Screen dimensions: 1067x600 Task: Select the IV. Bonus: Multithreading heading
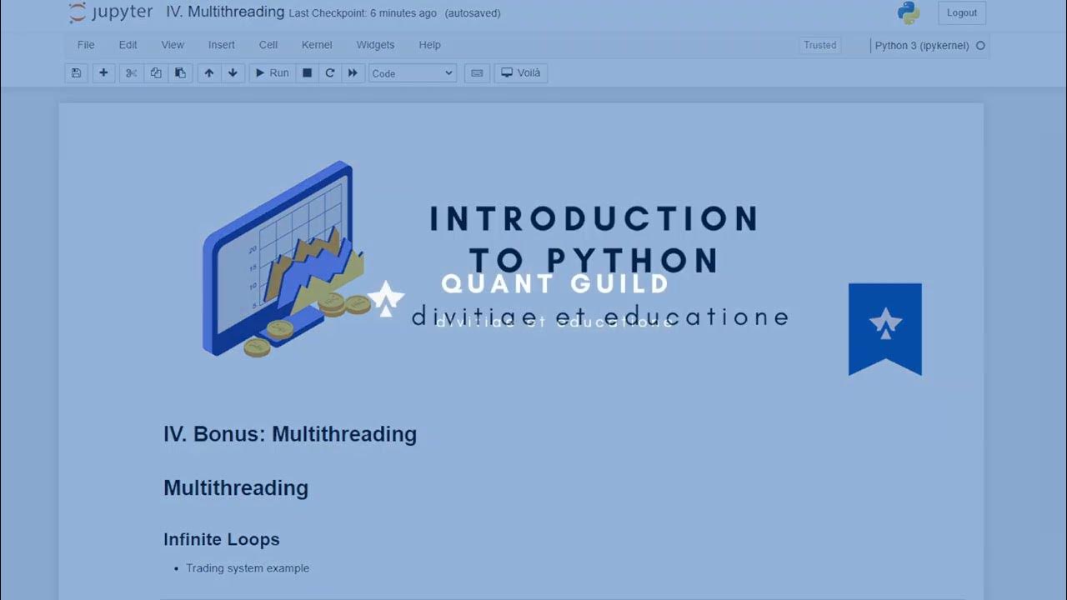290,434
